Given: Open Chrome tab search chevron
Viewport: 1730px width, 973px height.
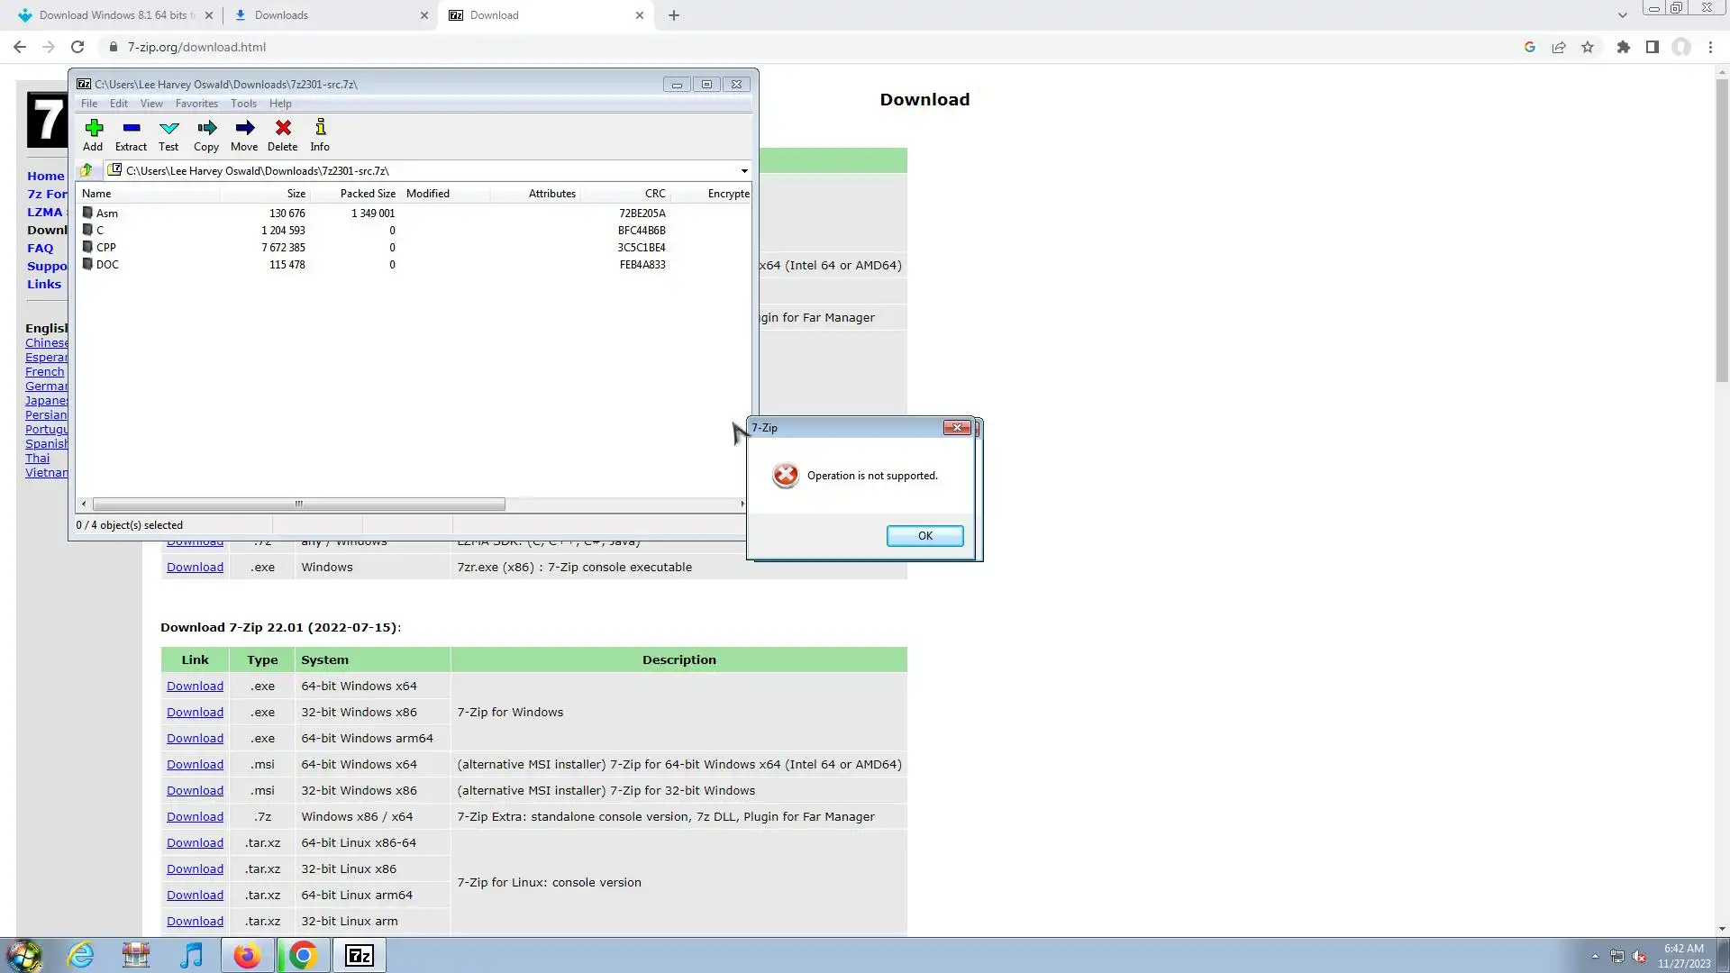Looking at the screenshot, I should coord(1622,15).
